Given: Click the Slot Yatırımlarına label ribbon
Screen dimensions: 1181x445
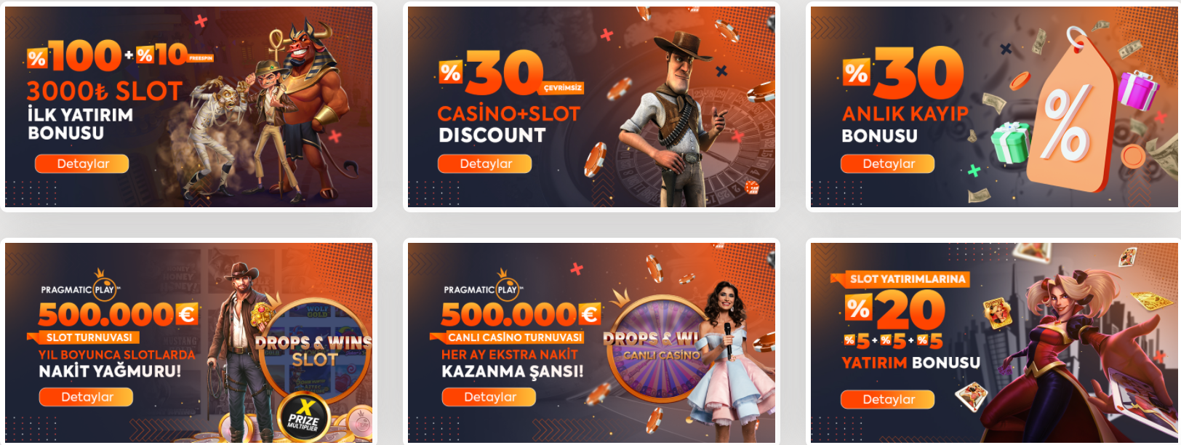Looking at the screenshot, I should pyautogui.click(x=900, y=279).
